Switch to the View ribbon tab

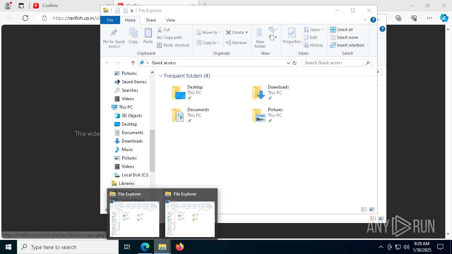coord(171,20)
